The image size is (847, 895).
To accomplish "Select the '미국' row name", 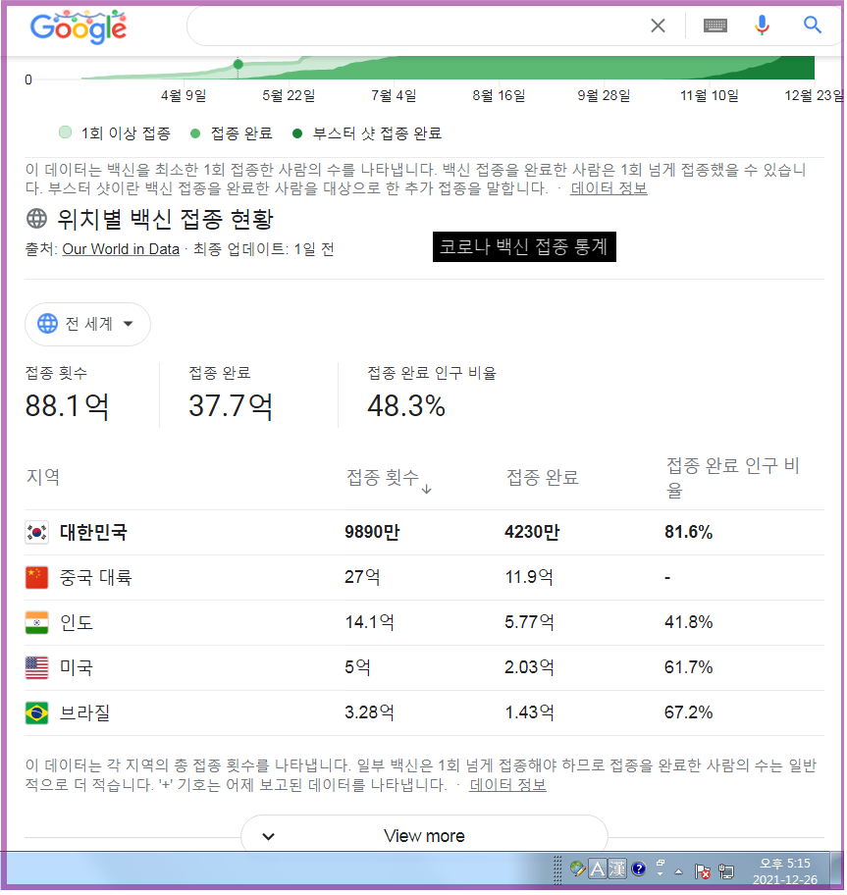I will [78, 669].
